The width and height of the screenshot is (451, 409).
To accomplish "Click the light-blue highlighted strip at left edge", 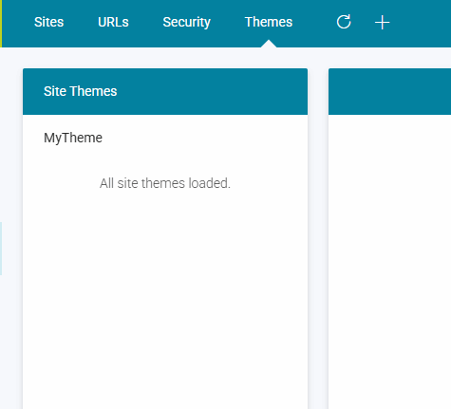I will (1, 249).
